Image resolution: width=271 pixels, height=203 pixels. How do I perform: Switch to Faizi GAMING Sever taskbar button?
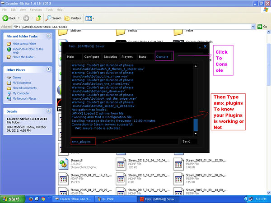[158, 199]
